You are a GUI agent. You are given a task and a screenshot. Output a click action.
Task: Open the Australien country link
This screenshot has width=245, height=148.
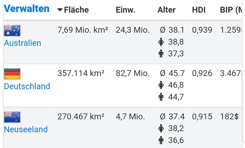click(x=22, y=43)
